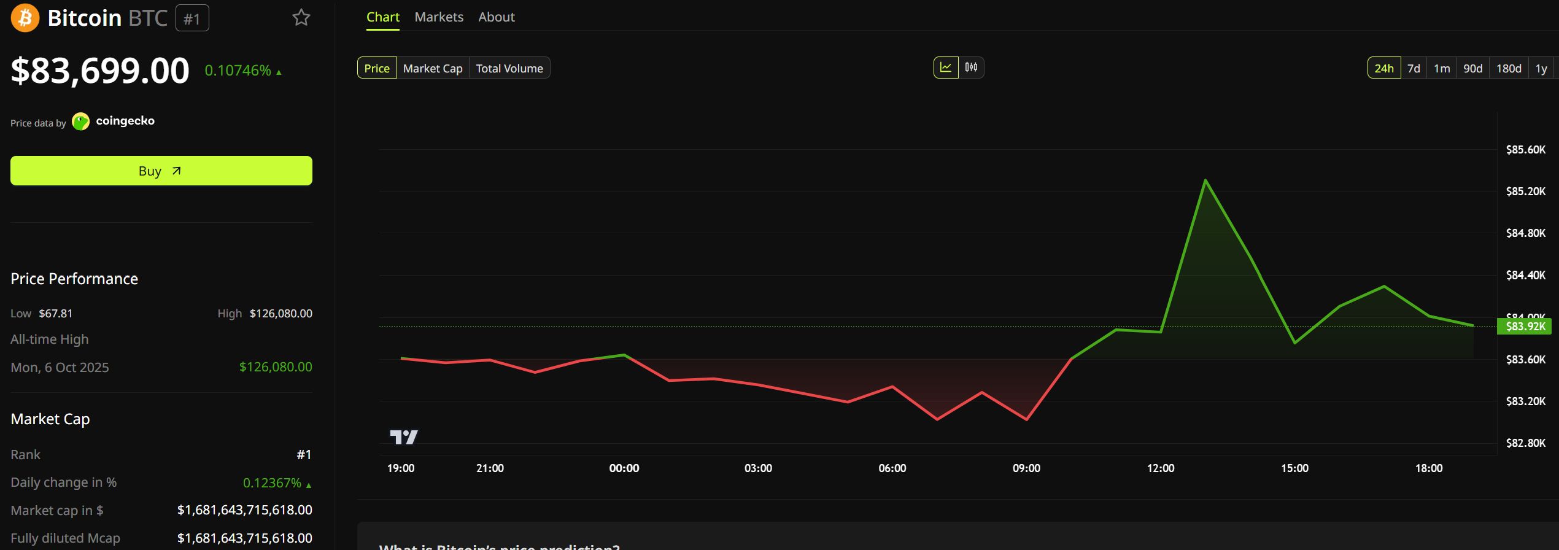The image size is (1559, 550).
Task: Click the Bitcoin logo icon
Action: point(25,18)
